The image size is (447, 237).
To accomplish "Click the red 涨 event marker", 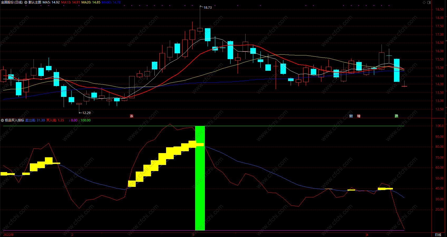I will pyautogui.click(x=131, y=116).
